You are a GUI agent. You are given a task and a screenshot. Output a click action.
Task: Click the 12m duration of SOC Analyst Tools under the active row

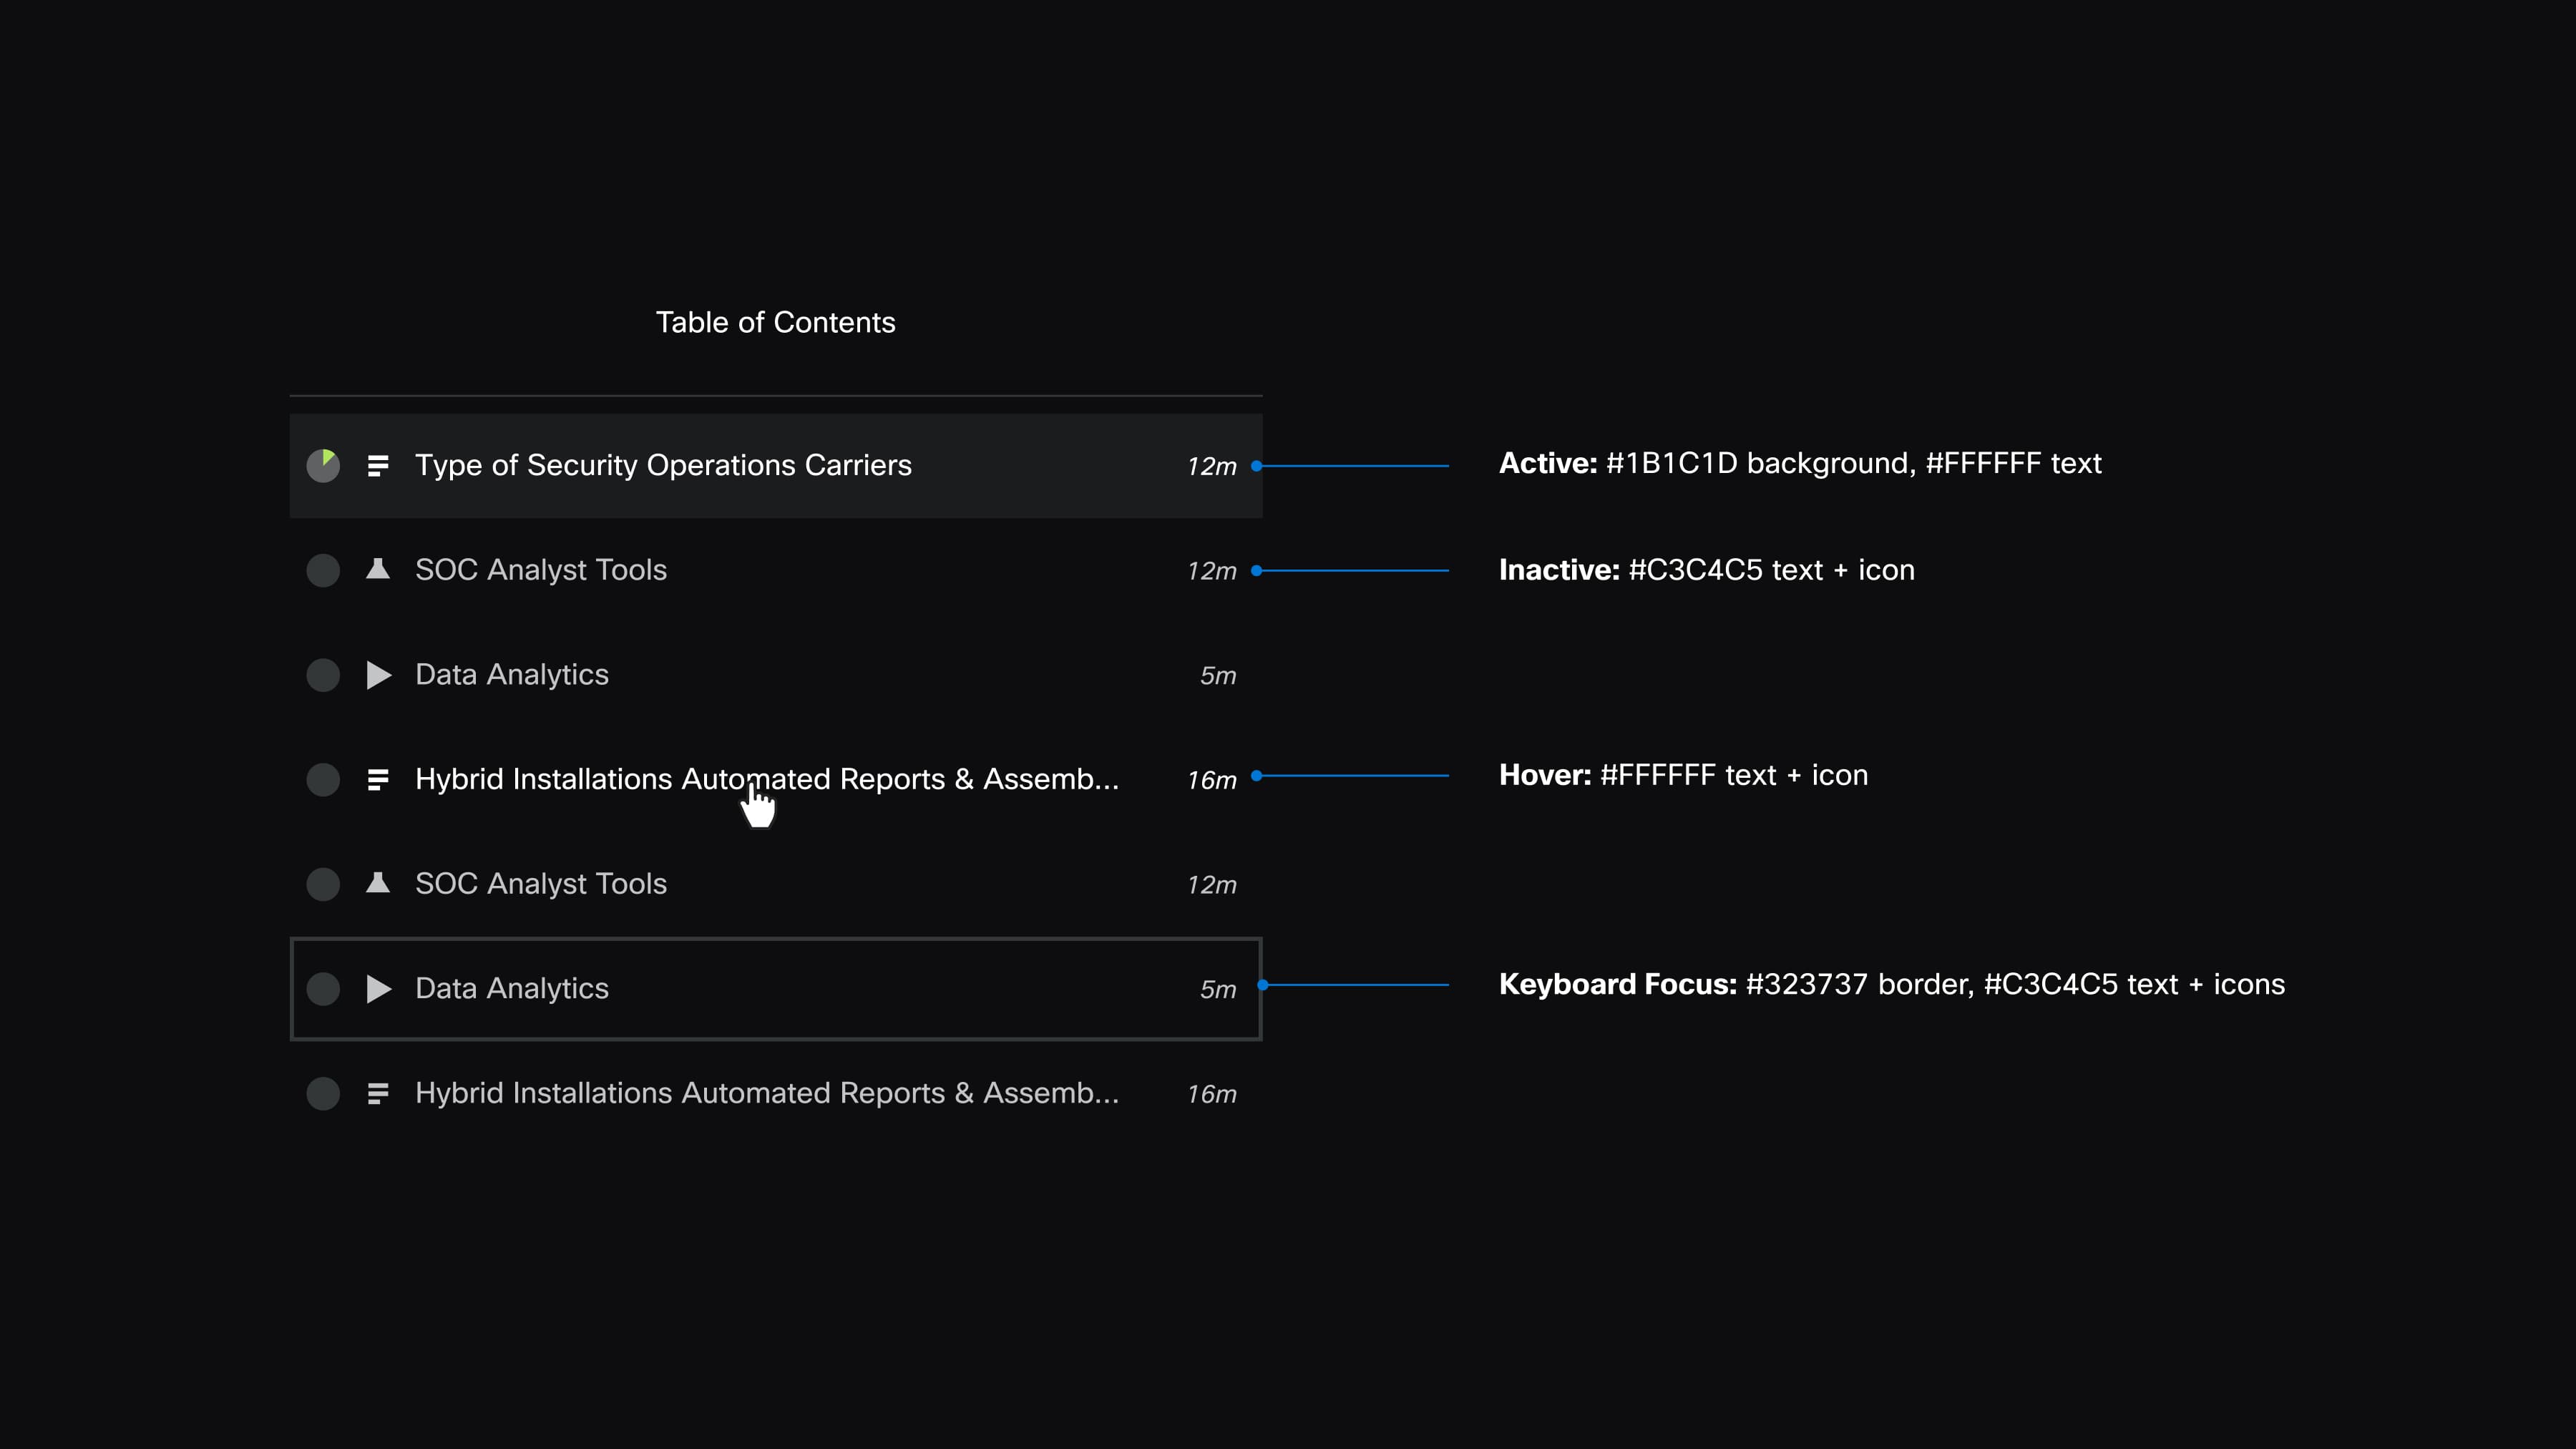pos(1212,572)
